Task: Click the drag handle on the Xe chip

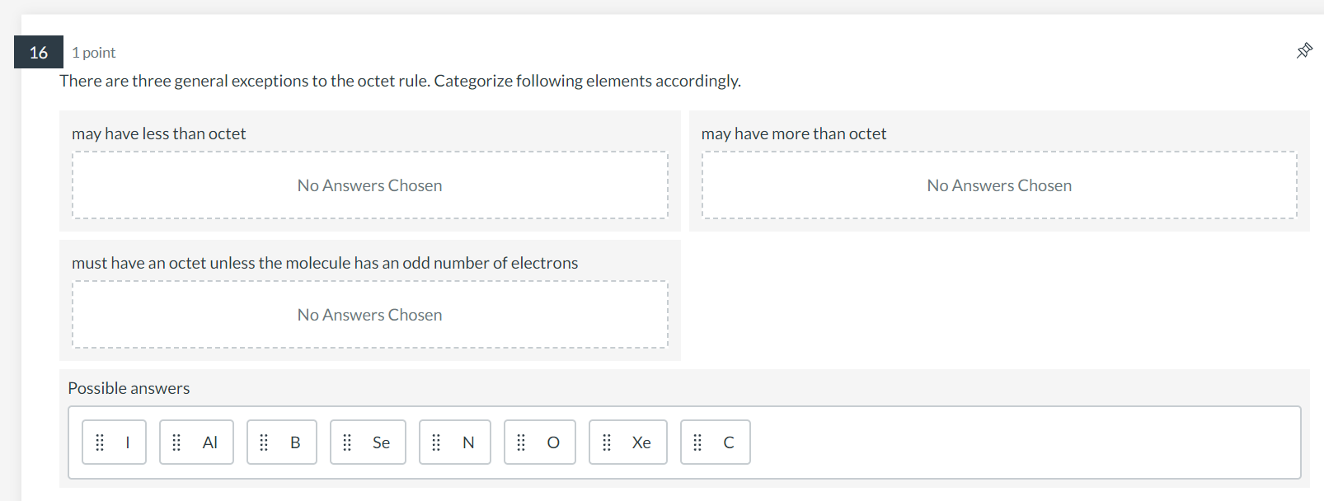Action: click(607, 442)
